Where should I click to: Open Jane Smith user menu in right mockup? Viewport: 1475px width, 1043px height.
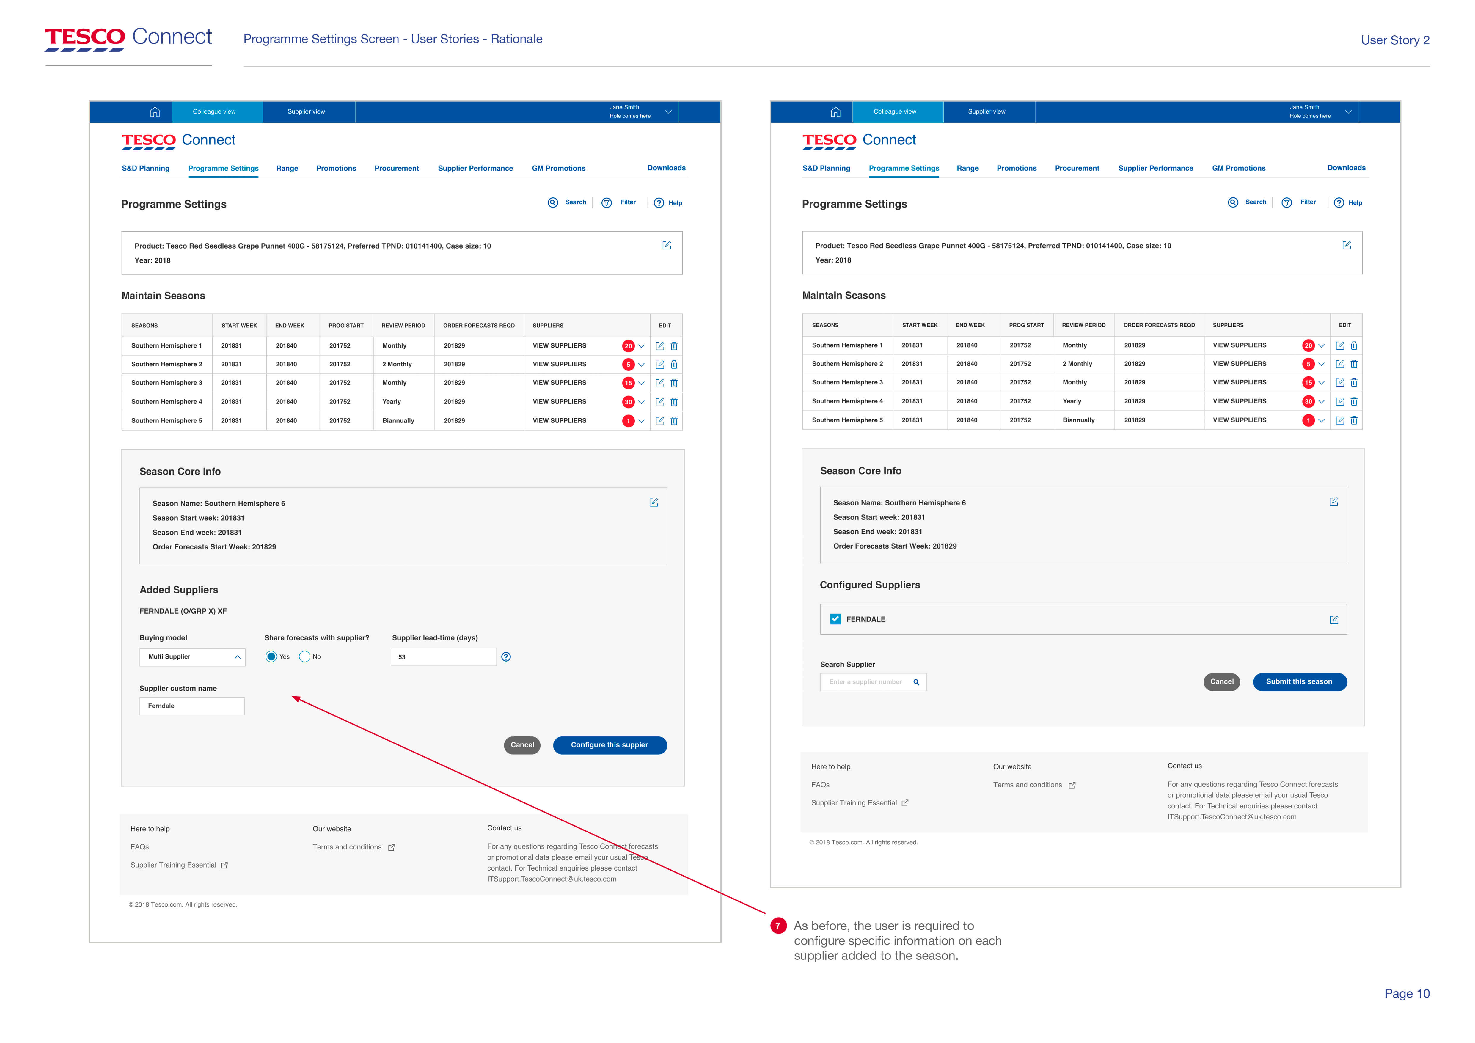tap(1348, 112)
